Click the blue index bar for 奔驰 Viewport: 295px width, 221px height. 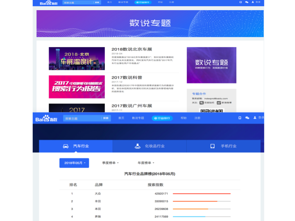coord(189,216)
